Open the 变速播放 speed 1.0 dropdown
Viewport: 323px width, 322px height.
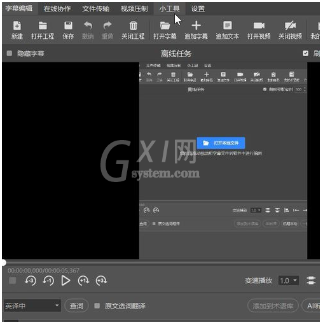[x=289, y=281]
